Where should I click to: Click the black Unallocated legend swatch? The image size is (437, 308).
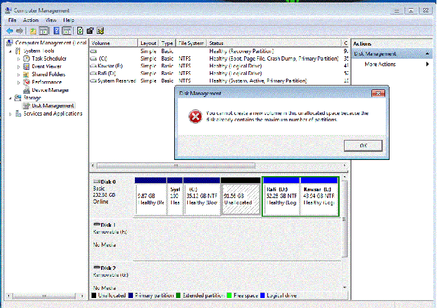[94, 296]
